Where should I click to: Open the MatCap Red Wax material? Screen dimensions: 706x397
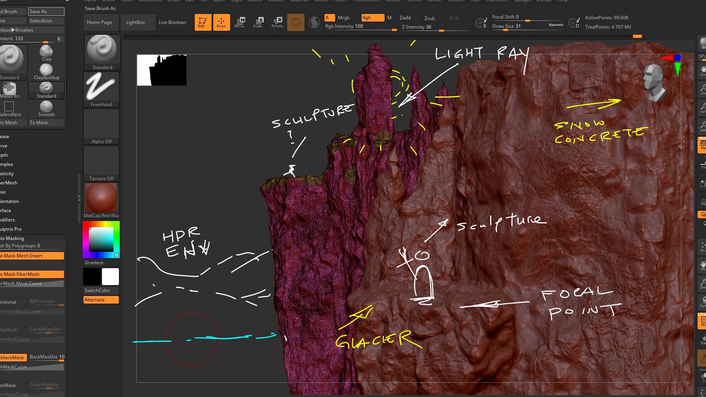(101, 201)
